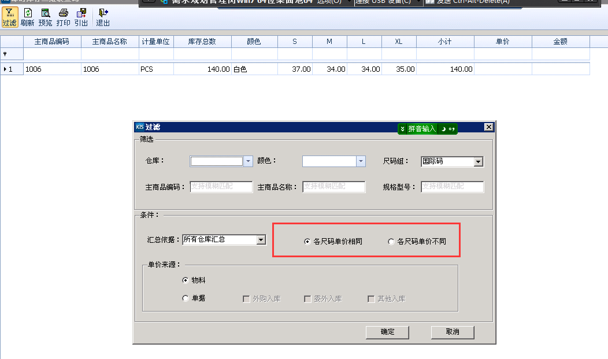Click the 打印 print icon
Image resolution: width=608 pixels, height=359 pixels.
coord(63,17)
